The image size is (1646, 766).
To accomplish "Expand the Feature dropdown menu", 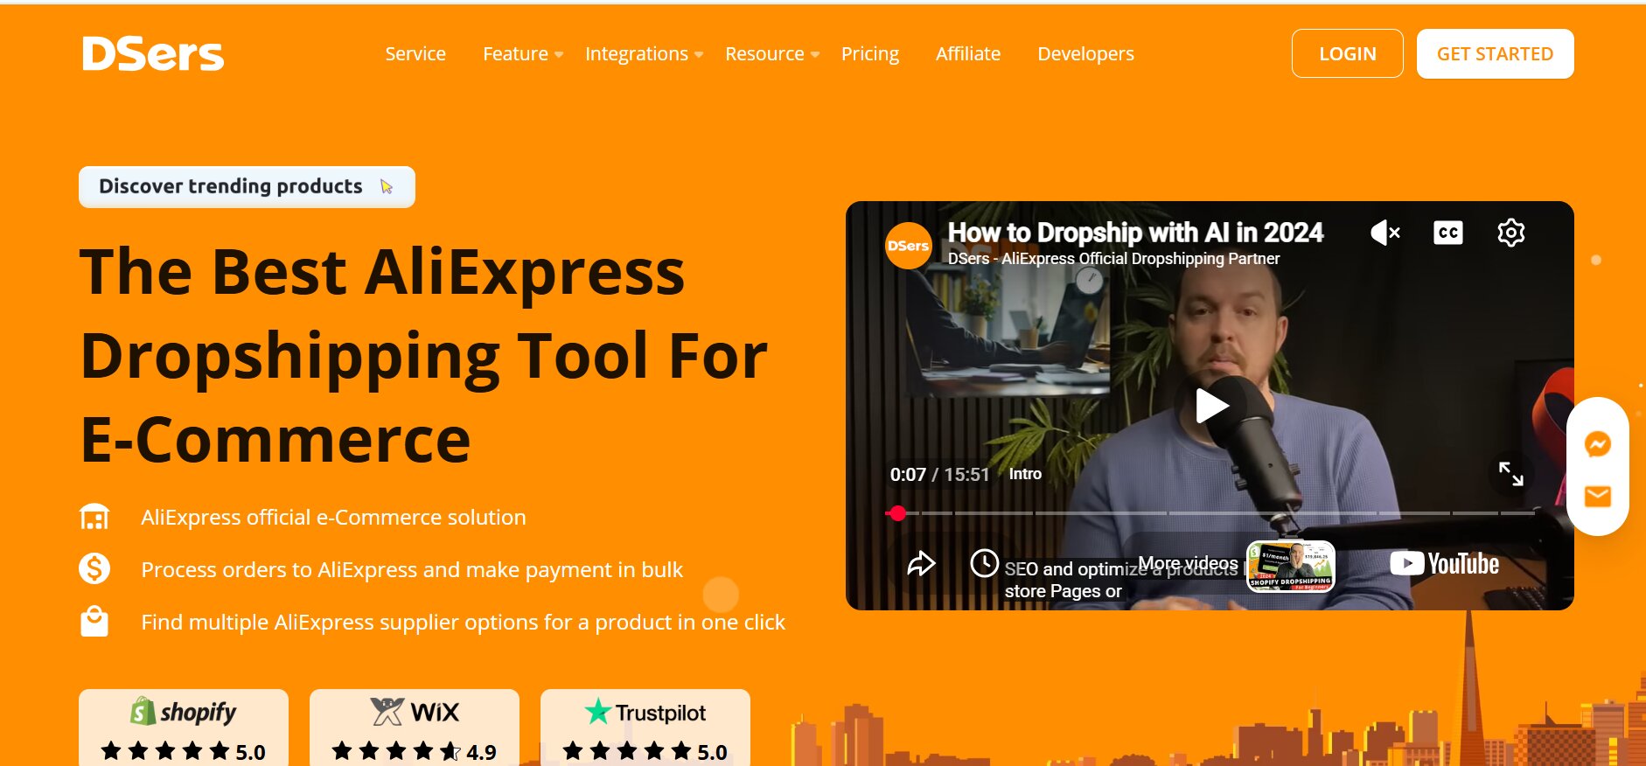I will point(523,54).
